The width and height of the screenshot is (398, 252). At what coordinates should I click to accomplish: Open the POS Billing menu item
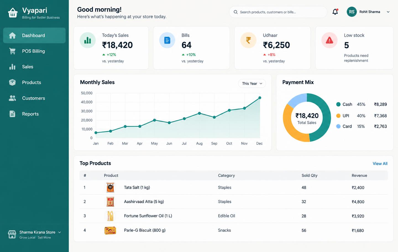coord(34,51)
